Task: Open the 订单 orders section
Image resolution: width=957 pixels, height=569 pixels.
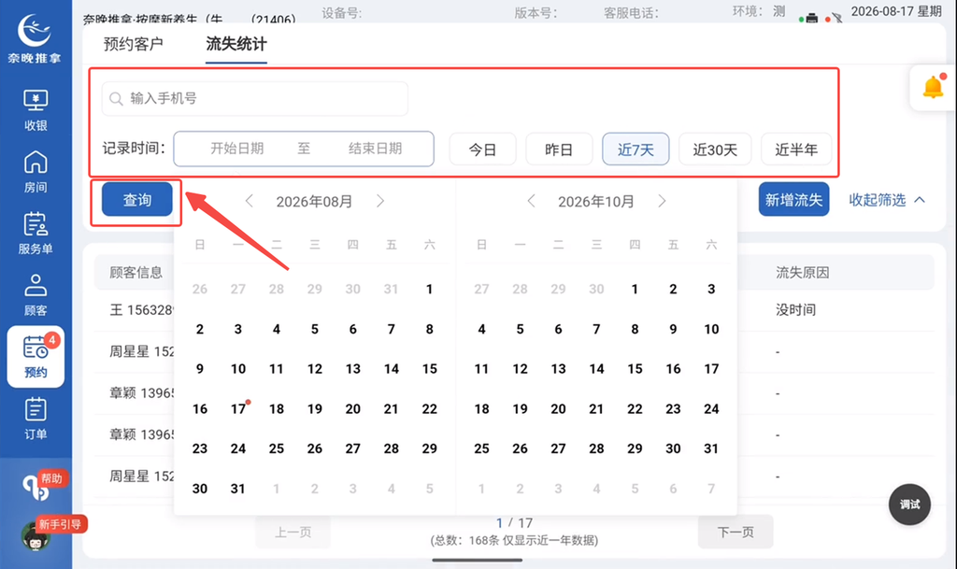Action: [x=36, y=419]
